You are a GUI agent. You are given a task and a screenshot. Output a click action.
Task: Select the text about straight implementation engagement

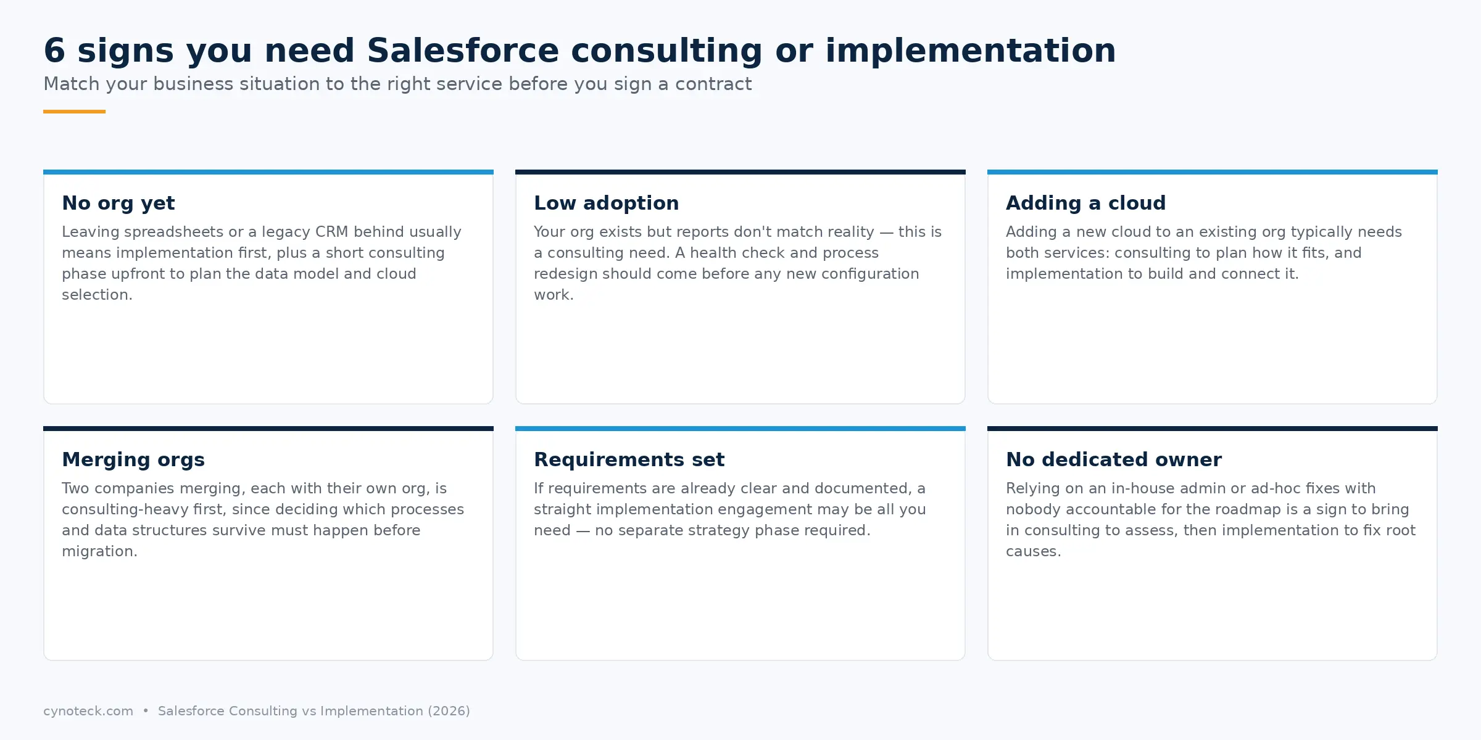click(x=729, y=509)
